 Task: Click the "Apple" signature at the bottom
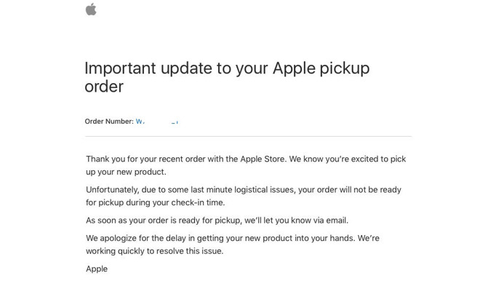(x=97, y=269)
